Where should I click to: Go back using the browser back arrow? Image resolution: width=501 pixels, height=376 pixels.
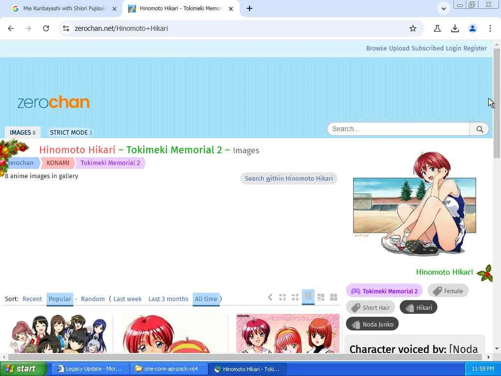(x=11, y=28)
